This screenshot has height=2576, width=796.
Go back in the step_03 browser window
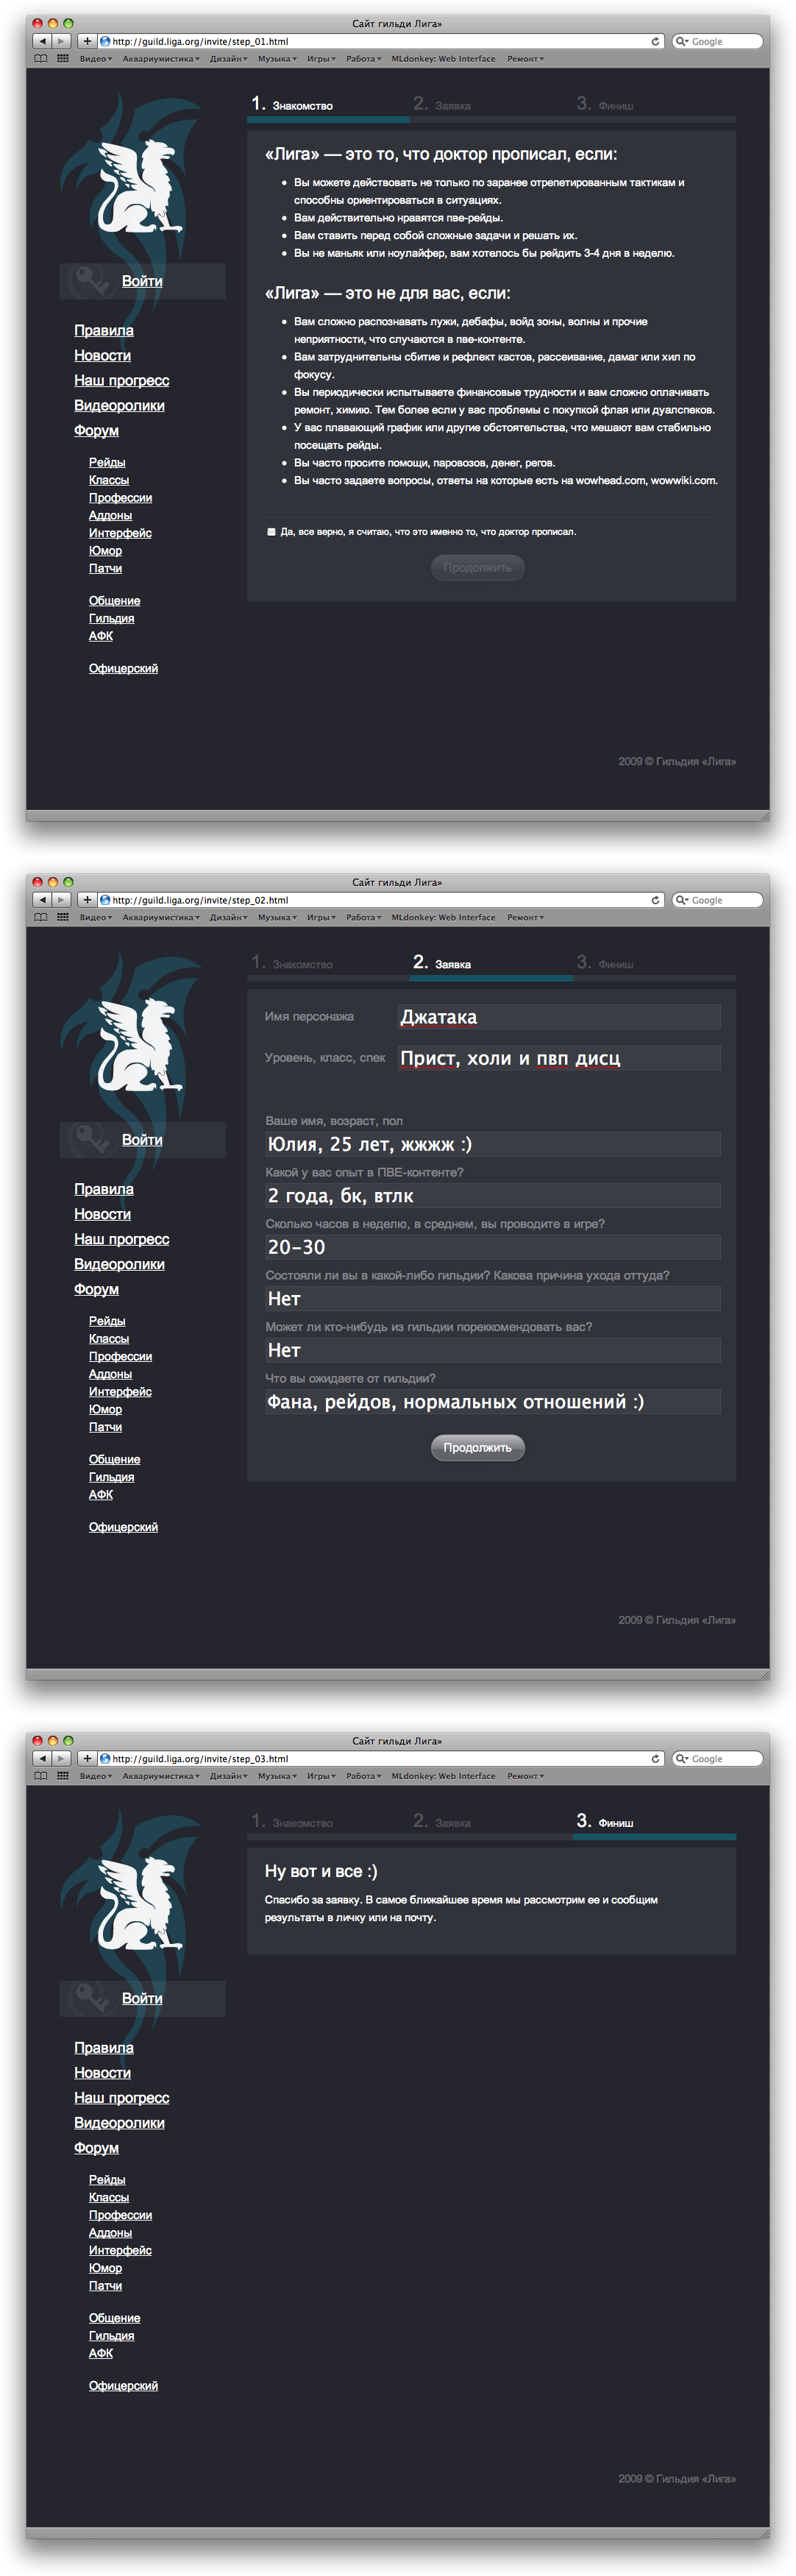(x=42, y=1759)
